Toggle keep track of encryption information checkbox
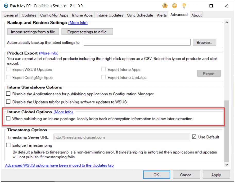Image resolution: width=235 pixels, height=183 pixels. 8,119
